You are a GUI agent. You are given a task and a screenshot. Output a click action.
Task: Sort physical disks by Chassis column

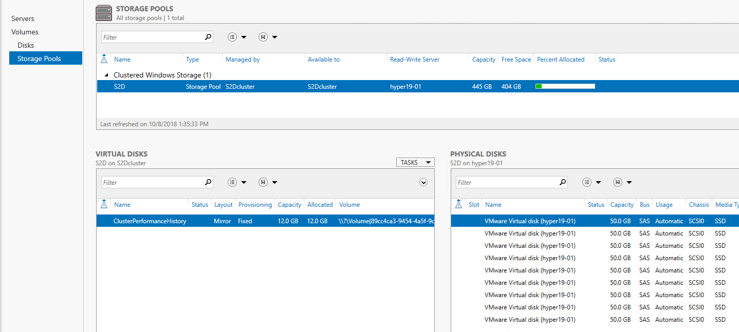tap(699, 205)
